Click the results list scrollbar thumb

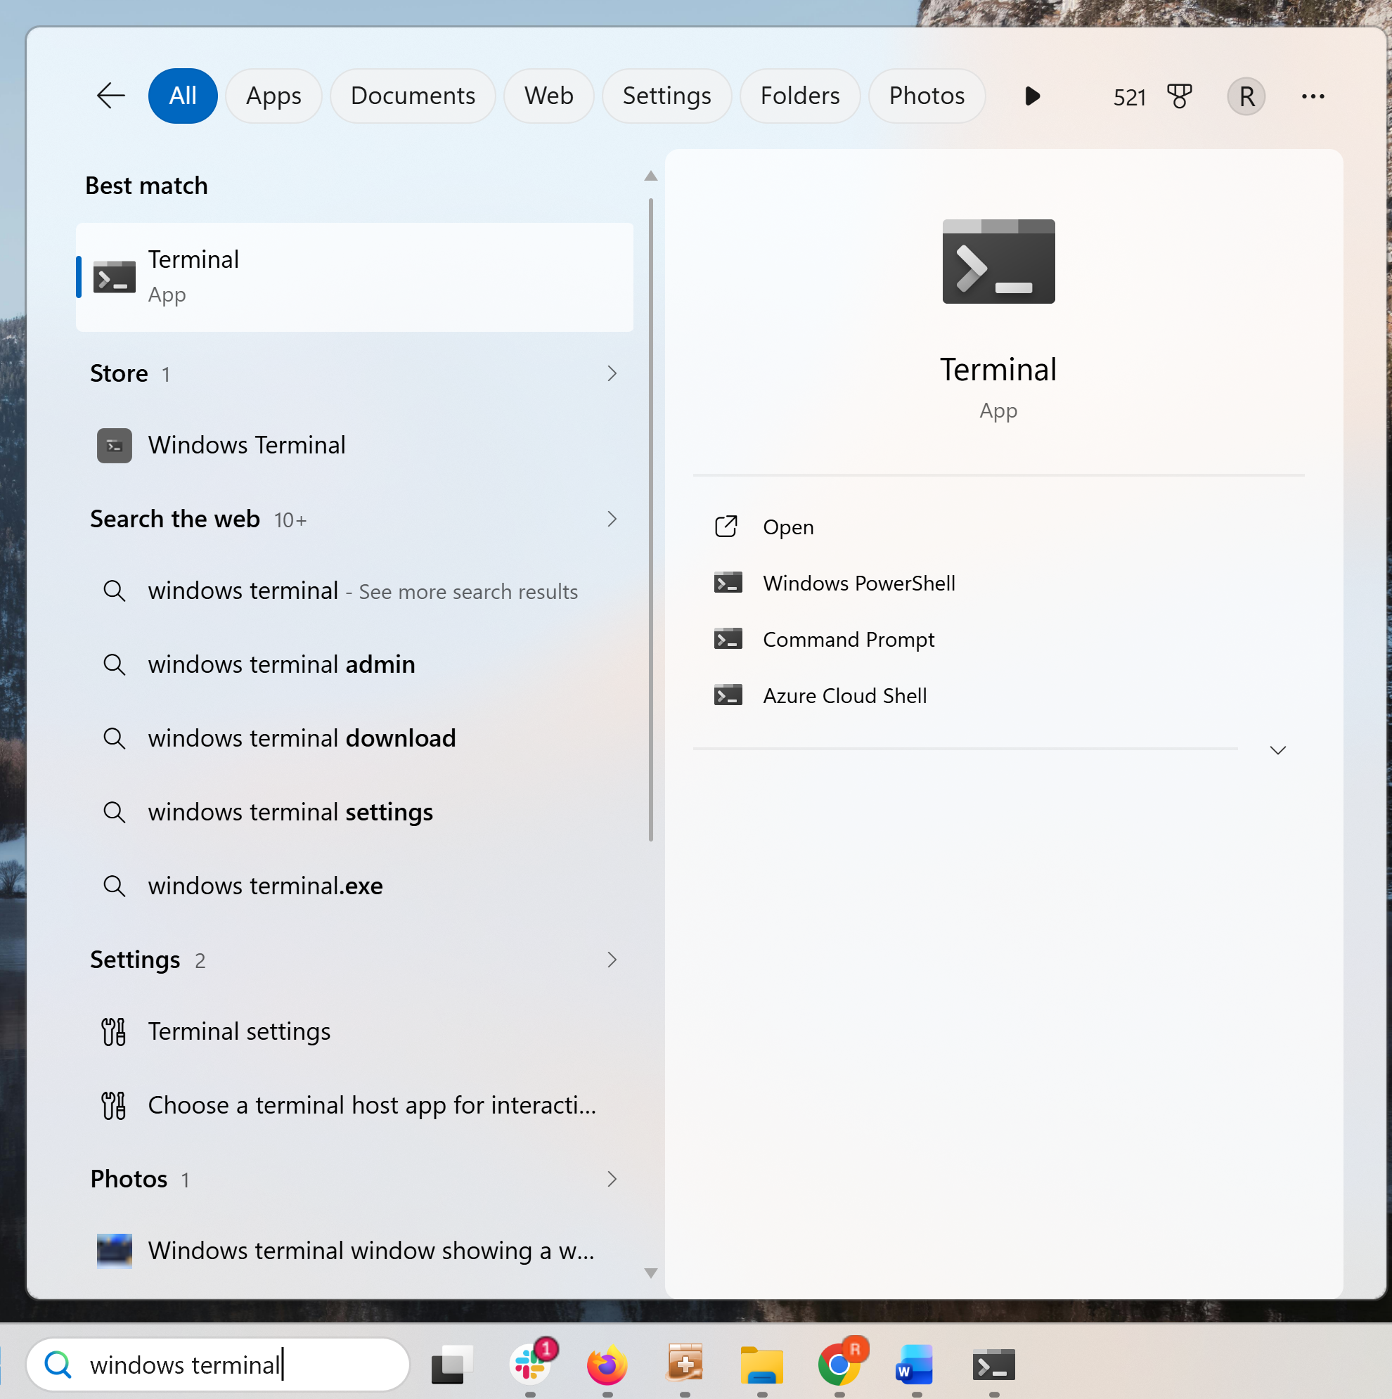click(x=651, y=520)
